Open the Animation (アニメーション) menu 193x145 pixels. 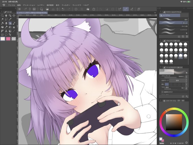(29, 5)
